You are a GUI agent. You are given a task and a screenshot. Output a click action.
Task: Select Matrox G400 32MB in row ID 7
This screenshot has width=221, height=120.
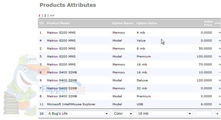62,88
